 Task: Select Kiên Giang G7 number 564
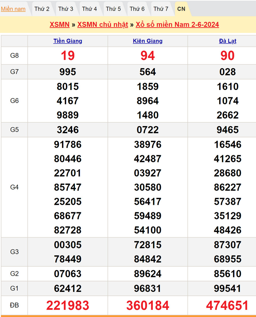coord(148,72)
